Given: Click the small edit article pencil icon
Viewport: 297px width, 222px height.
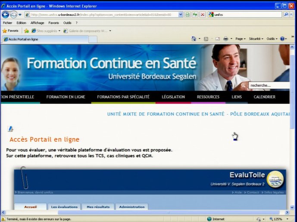Looking at the screenshot, I should (10, 129).
